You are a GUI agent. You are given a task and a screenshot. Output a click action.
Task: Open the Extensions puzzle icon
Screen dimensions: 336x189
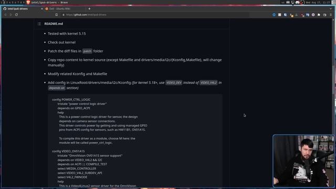point(319,15)
